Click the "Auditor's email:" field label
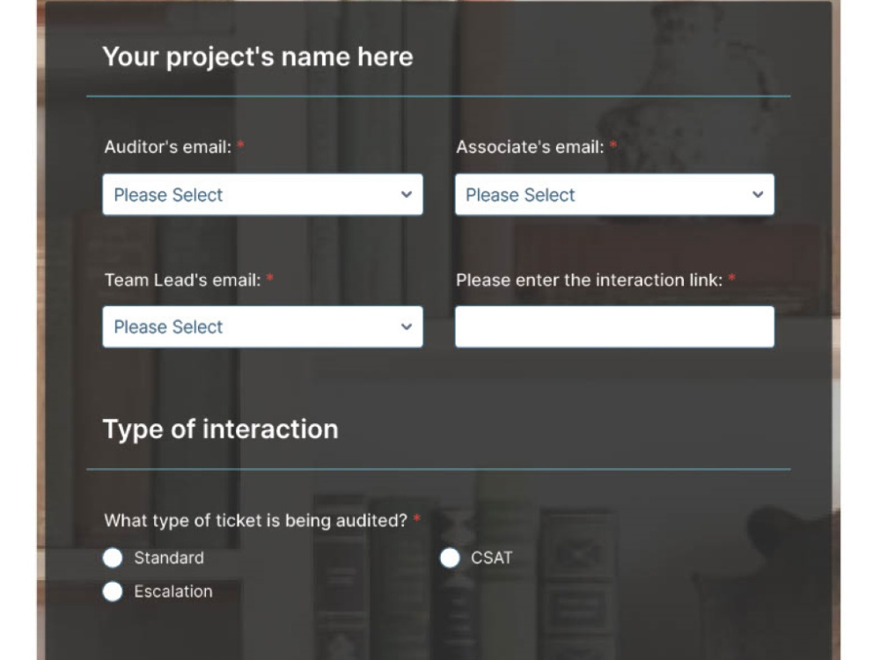This screenshot has height=660, width=880. coord(168,147)
